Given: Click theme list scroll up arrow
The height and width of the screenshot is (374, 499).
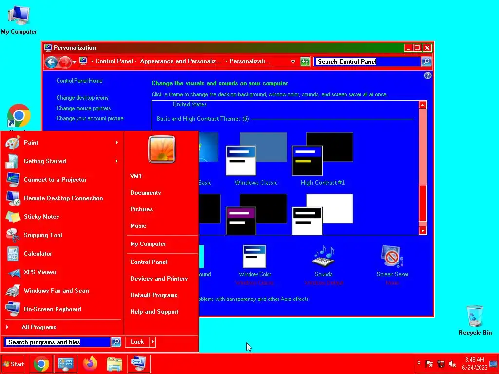Looking at the screenshot, I should coord(422,105).
